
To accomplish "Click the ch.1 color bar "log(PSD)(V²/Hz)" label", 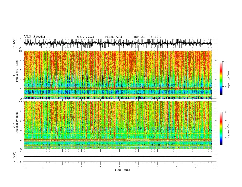I will (x=229, y=80).
